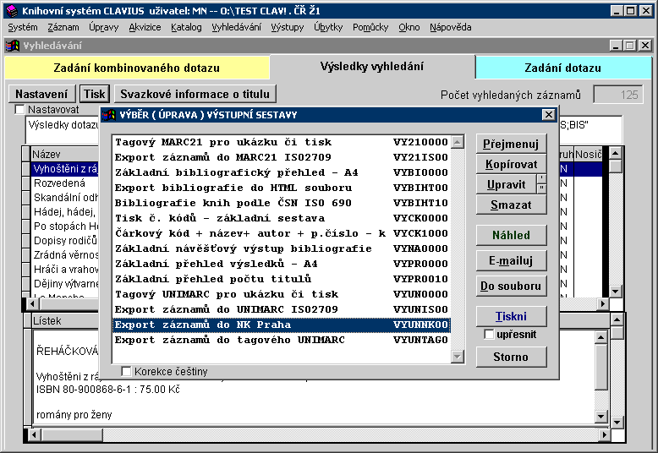Screen dimensions: 658x453
Task: Open the Pomůcky menu
Action: point(370,27)
